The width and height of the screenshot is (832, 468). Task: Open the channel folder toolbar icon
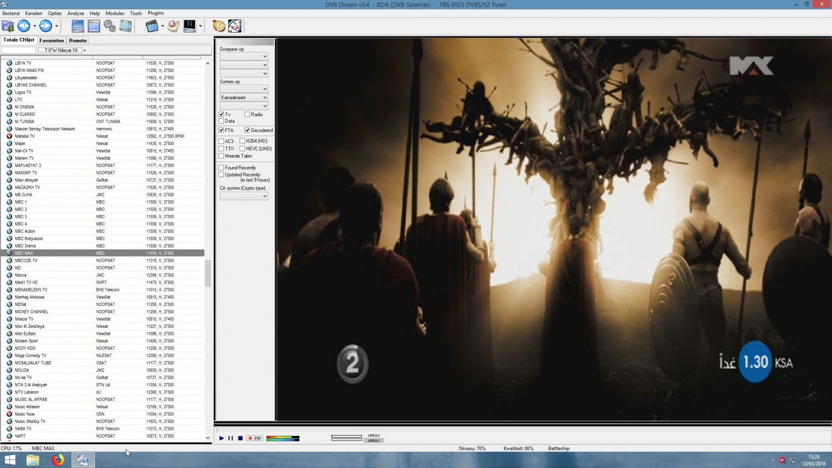7,26
